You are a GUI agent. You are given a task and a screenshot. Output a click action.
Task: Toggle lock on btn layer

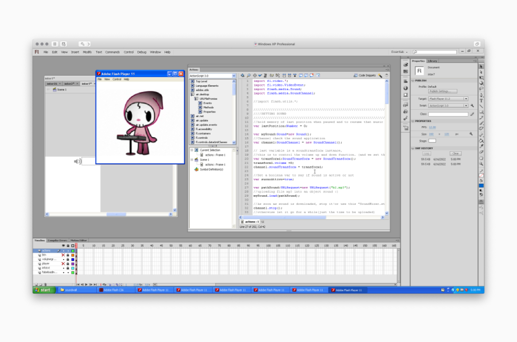coord(68,255)
